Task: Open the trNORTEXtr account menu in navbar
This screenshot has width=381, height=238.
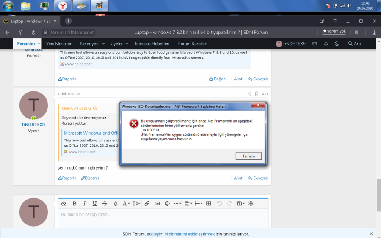Action: tap(291, 44)
